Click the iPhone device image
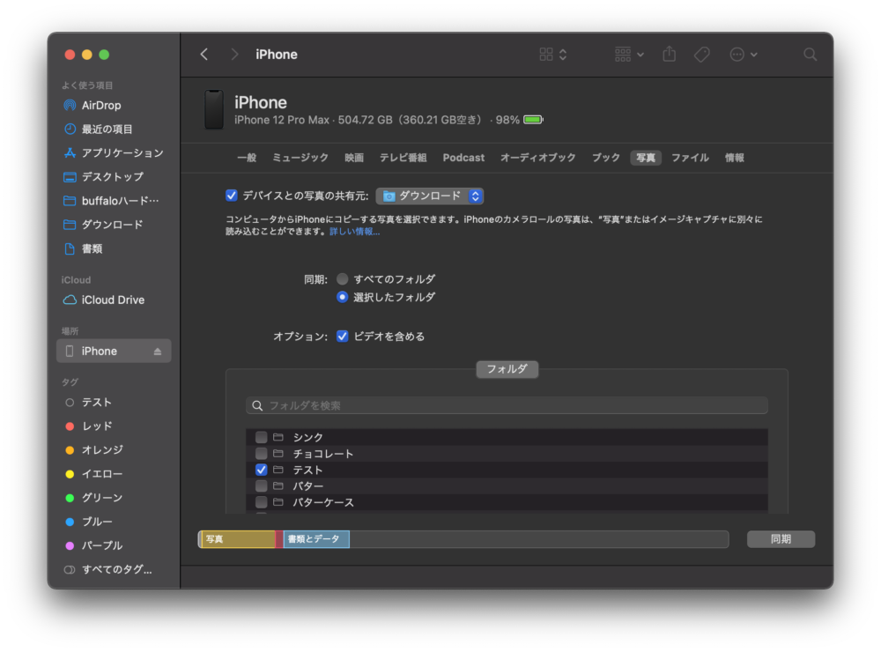Image resolution: width=881 pixels, height=652 pixels. point(214,109)
